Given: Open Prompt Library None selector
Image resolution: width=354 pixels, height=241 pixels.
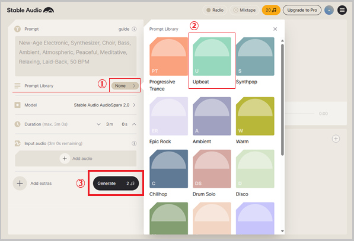Looking at the screenshot, I should coord(125,86).
